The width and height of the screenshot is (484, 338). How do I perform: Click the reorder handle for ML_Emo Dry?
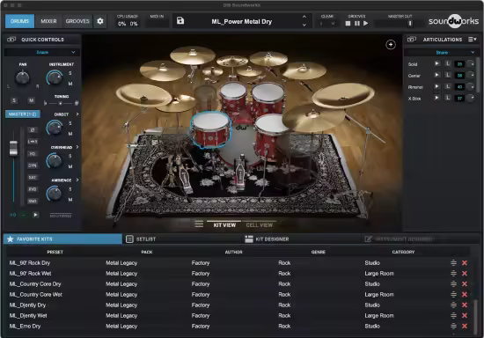[453, 326]
